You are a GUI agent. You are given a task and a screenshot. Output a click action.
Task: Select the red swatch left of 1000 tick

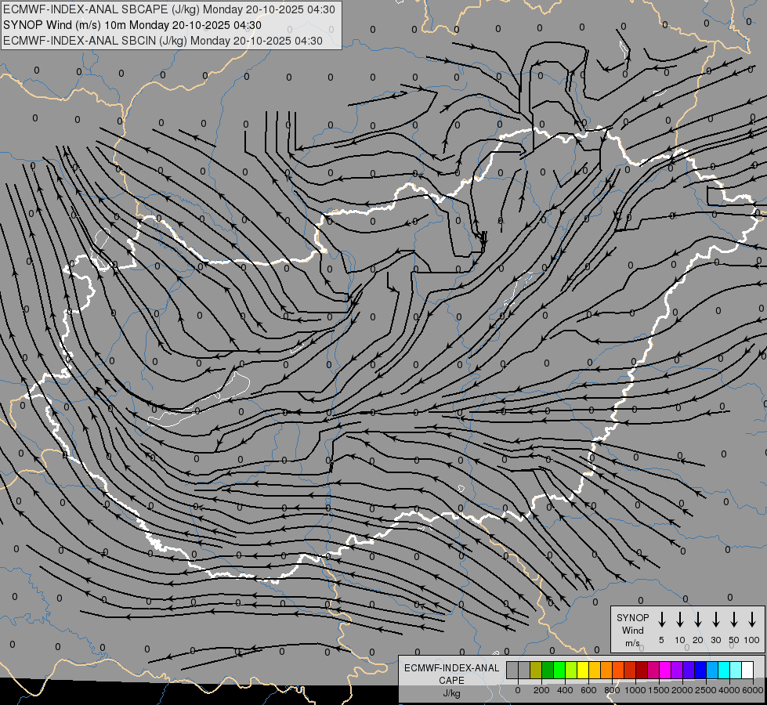(x=630, y=671)
